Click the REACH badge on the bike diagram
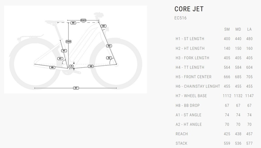Image resolution: width=261 pixels, height=148 pixels. click(83, 20)
